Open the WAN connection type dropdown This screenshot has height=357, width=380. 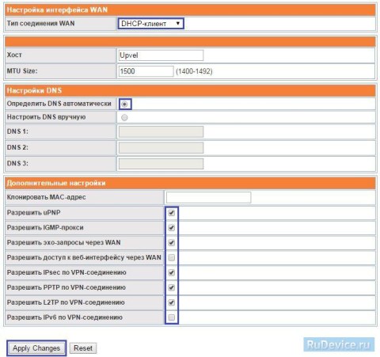coord(150,24)
